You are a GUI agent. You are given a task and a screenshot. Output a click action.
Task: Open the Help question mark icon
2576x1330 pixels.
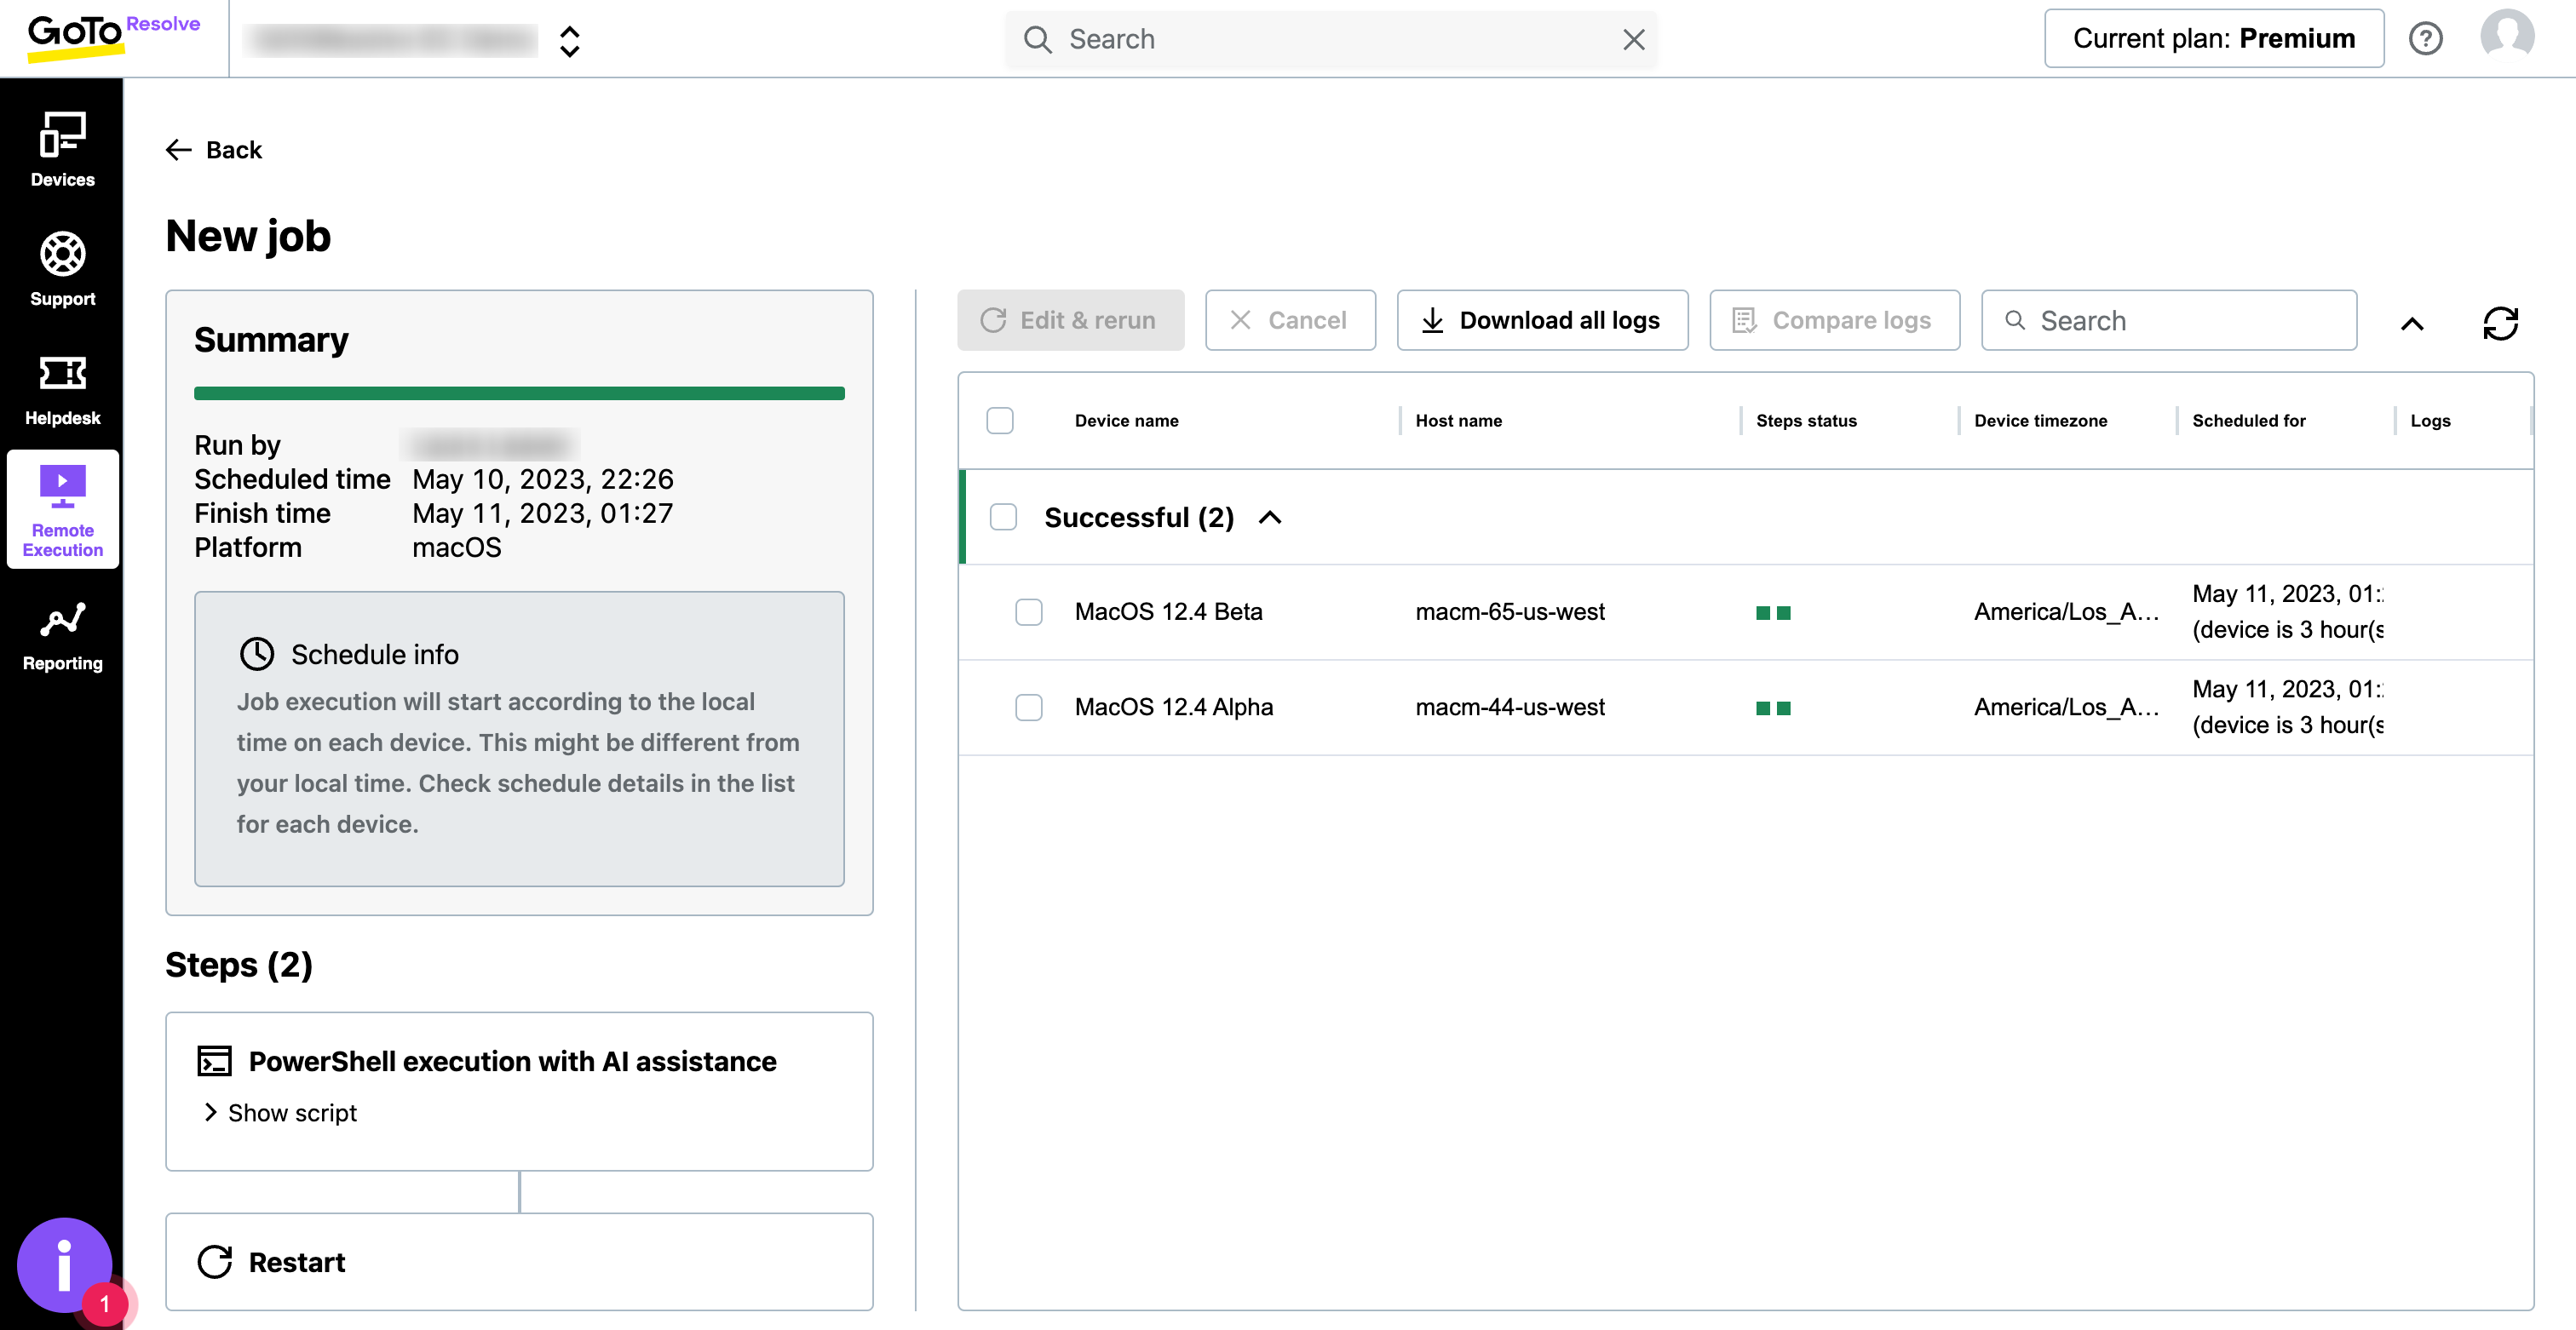[2426, 38]
